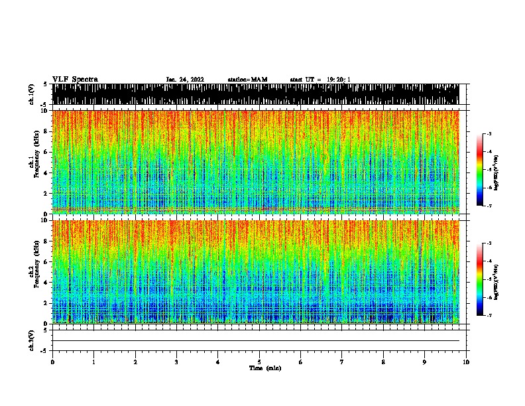The height and width of the screenshot is (406, 525).
Task: Select the 'ch.3(V)' axis label
Action: [x=32, y=340]
